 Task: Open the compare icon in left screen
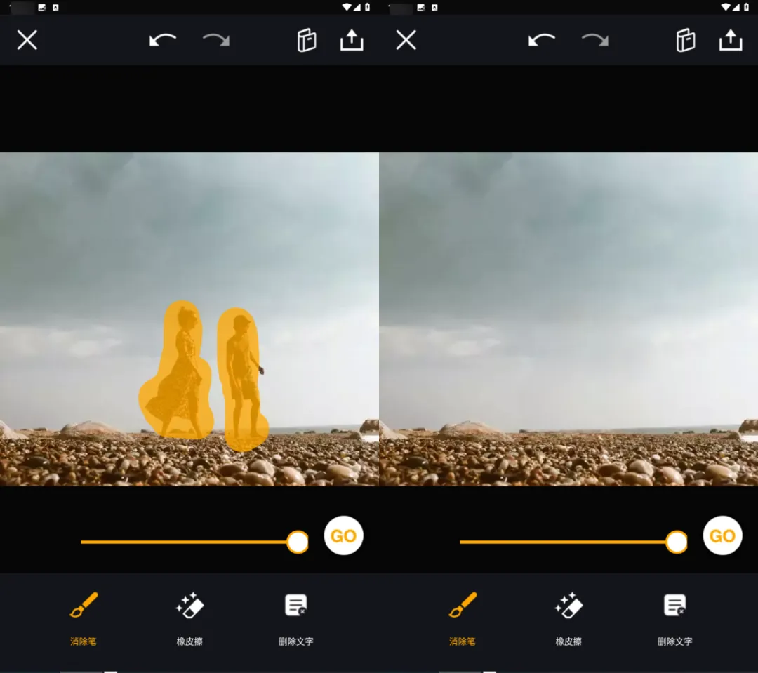point(307,40)
